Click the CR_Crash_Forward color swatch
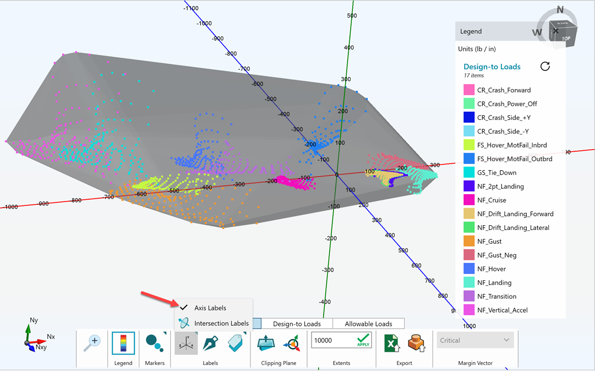 (x=469, y=90)
